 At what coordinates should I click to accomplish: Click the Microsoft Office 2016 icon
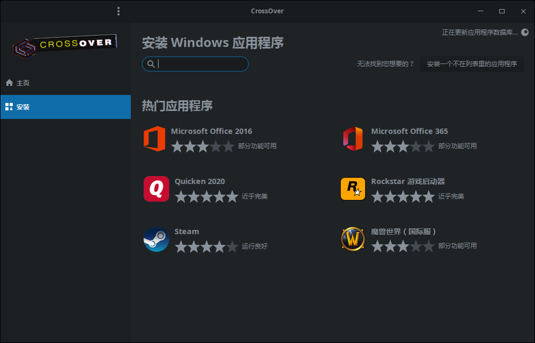[x=154, y=139]
